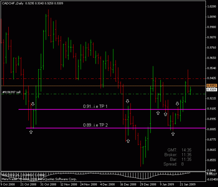The height and width of the screenshot is (187, 218).
Task: Select the magenta TP 1 horizontal line
Action: [112, 110]
